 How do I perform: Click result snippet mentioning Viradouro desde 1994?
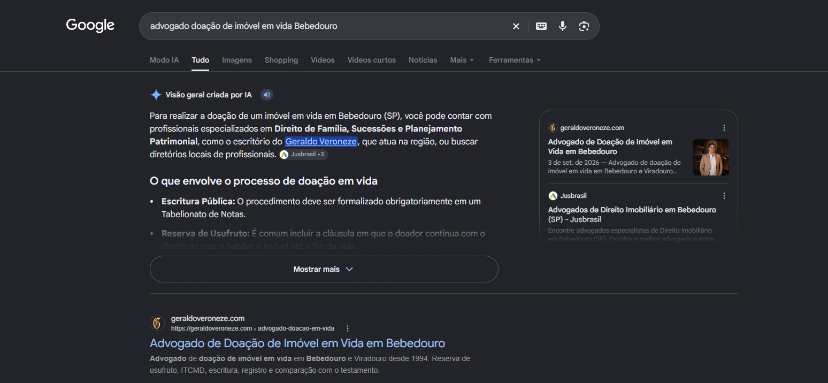(310, 364)
